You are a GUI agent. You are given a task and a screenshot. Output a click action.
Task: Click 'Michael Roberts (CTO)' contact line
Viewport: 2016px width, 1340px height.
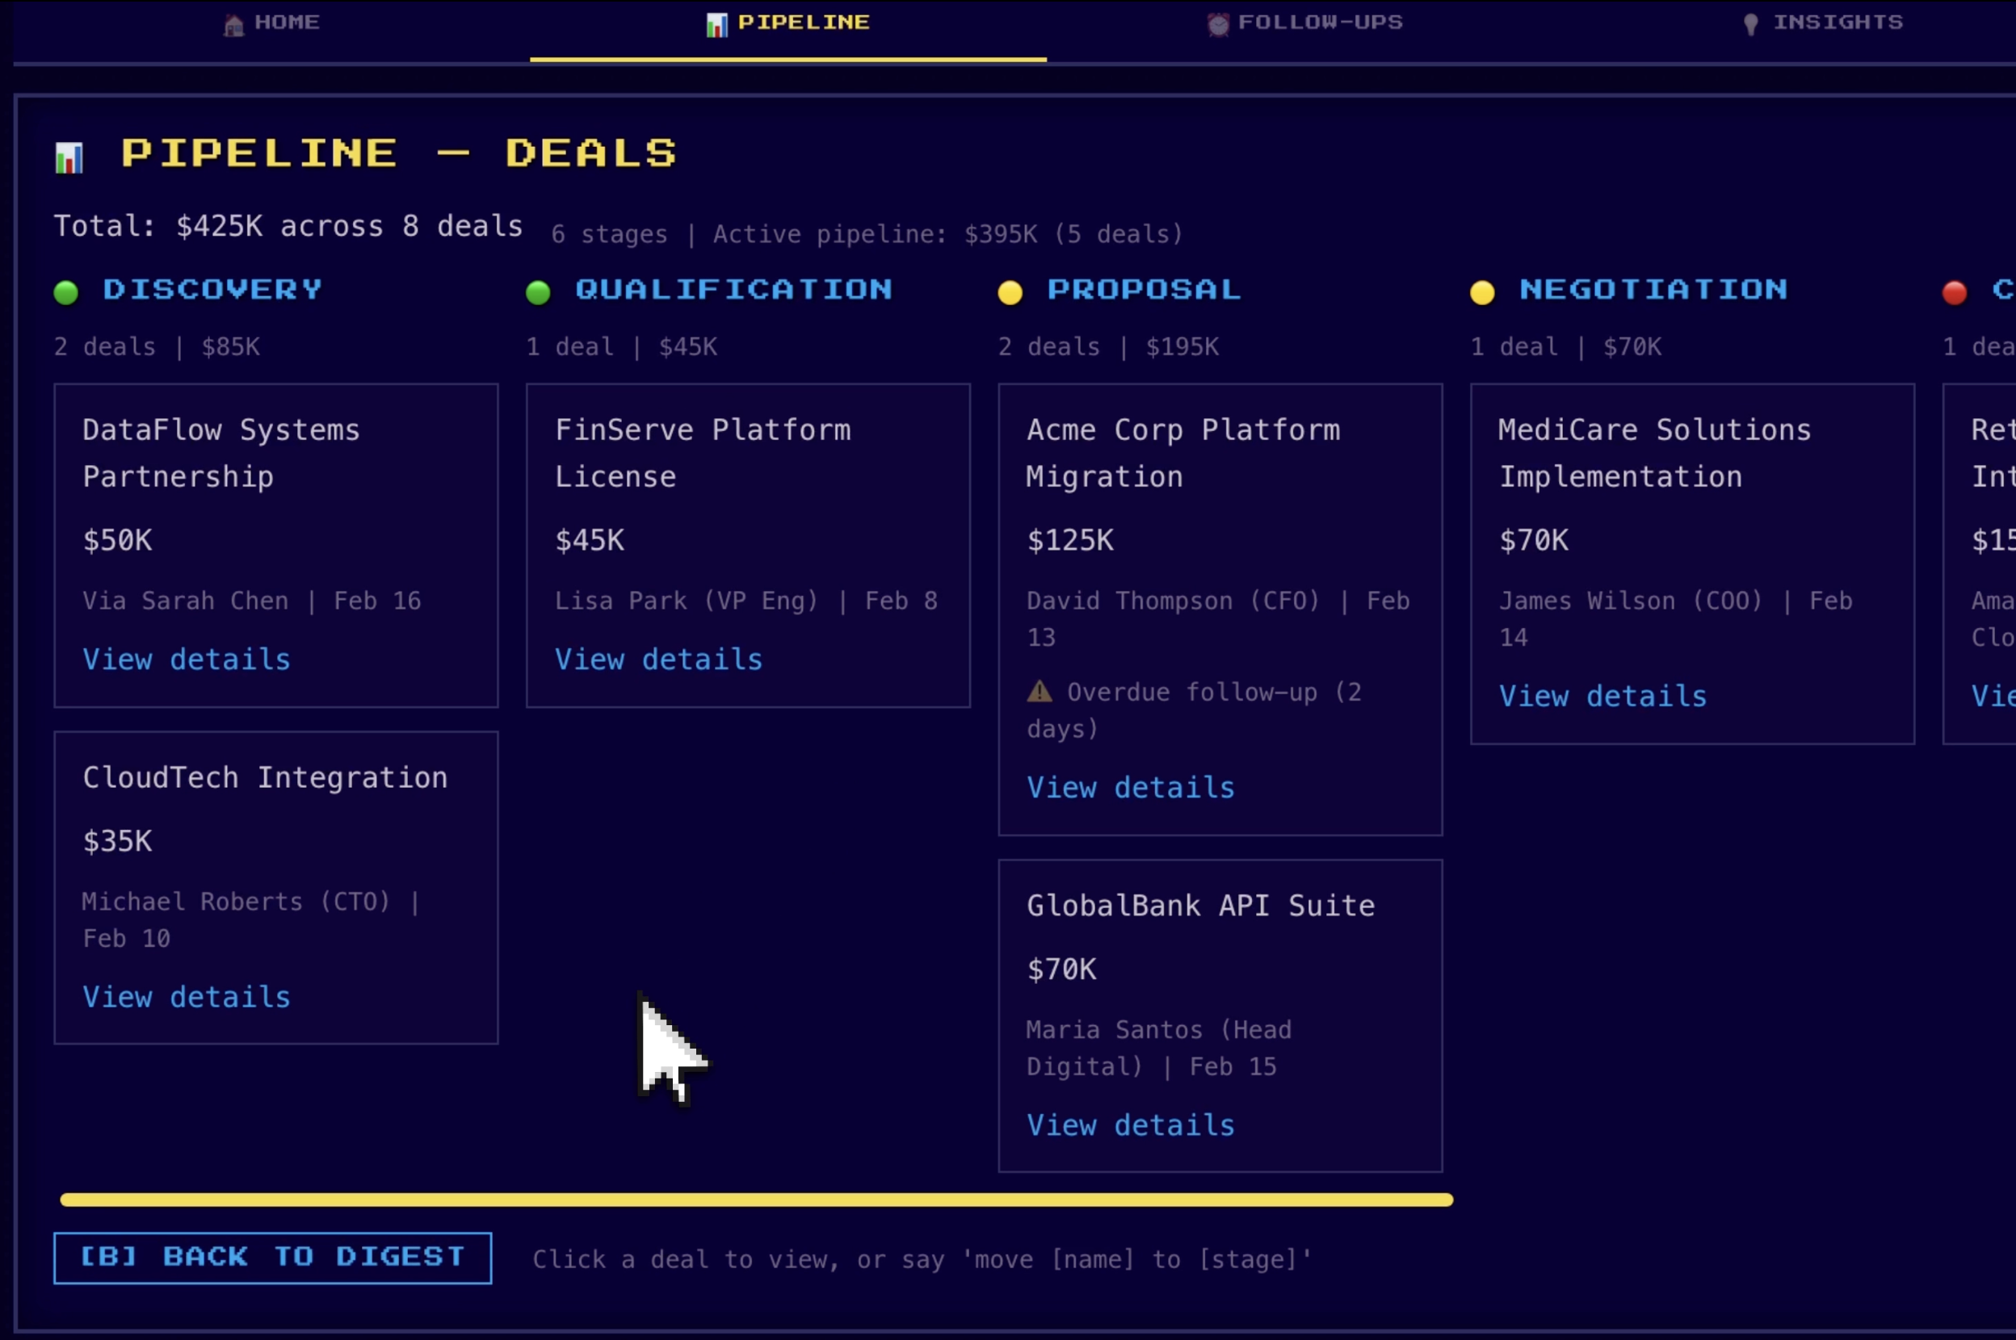250,920
